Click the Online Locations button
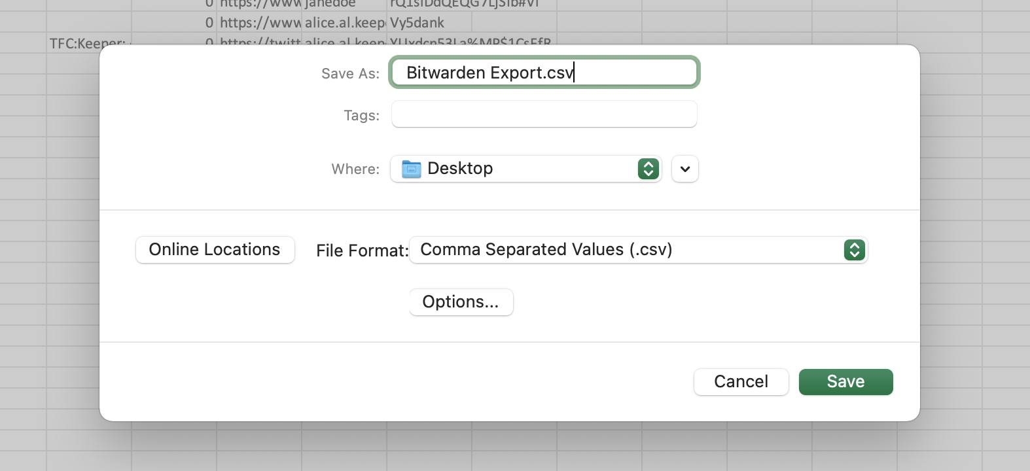The height and width of the screenshot is (471, 1030). 215,250
